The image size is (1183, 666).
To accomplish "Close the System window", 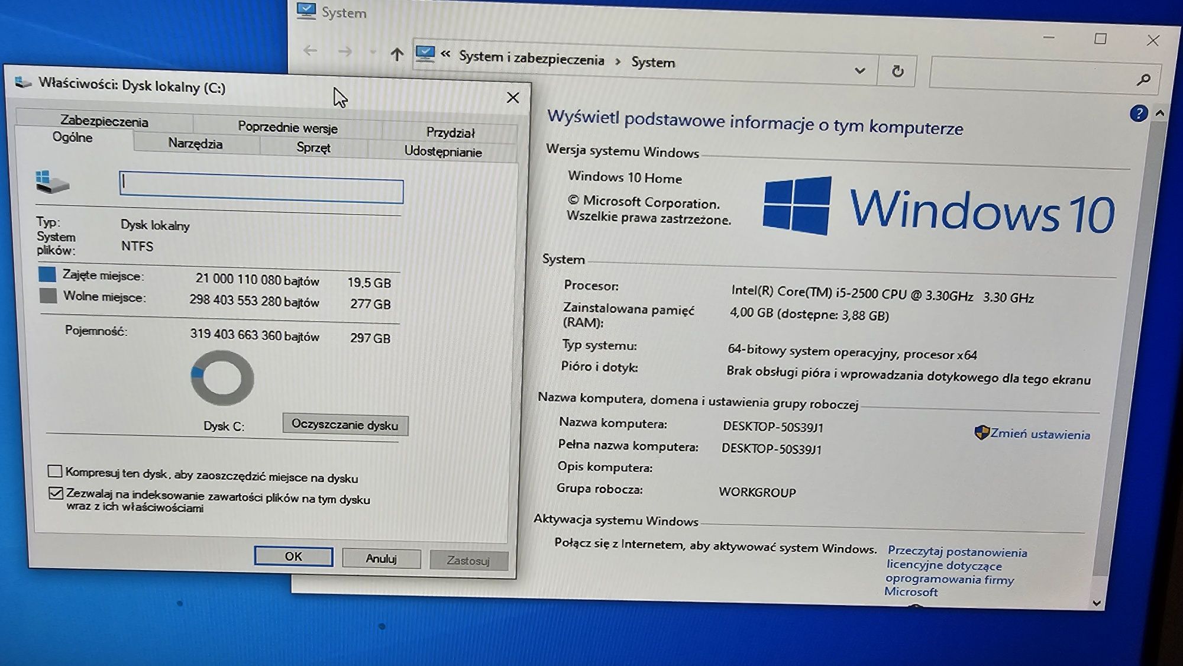I will coord(1153,40).
